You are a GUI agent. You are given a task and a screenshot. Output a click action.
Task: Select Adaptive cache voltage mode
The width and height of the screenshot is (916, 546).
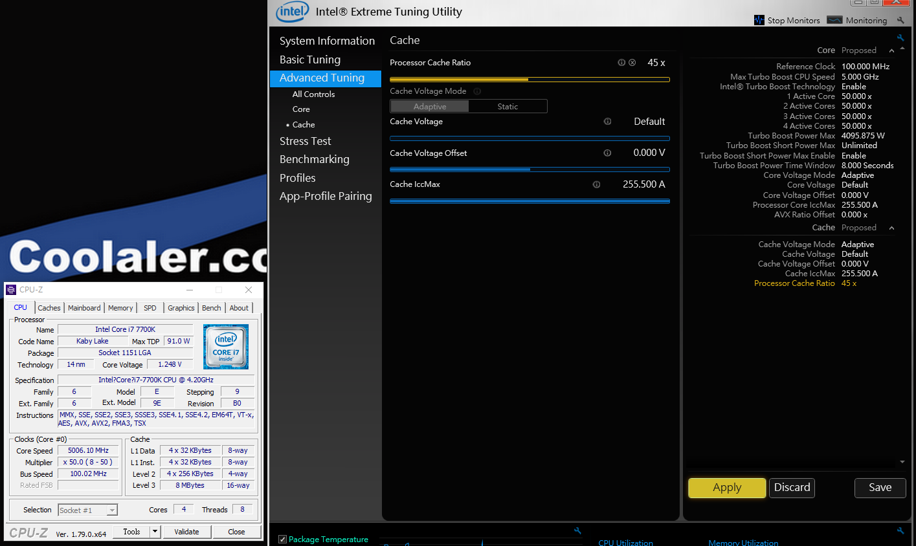click(x=430, y=107)
